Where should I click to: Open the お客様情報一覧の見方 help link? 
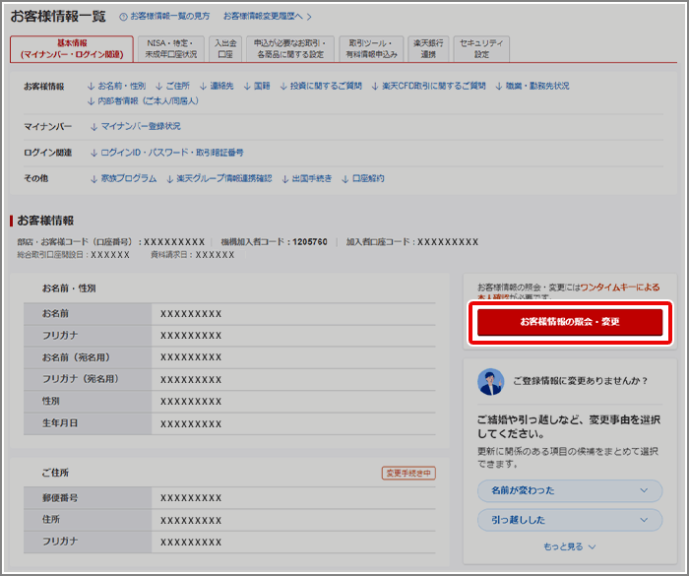tap(170, 17)
